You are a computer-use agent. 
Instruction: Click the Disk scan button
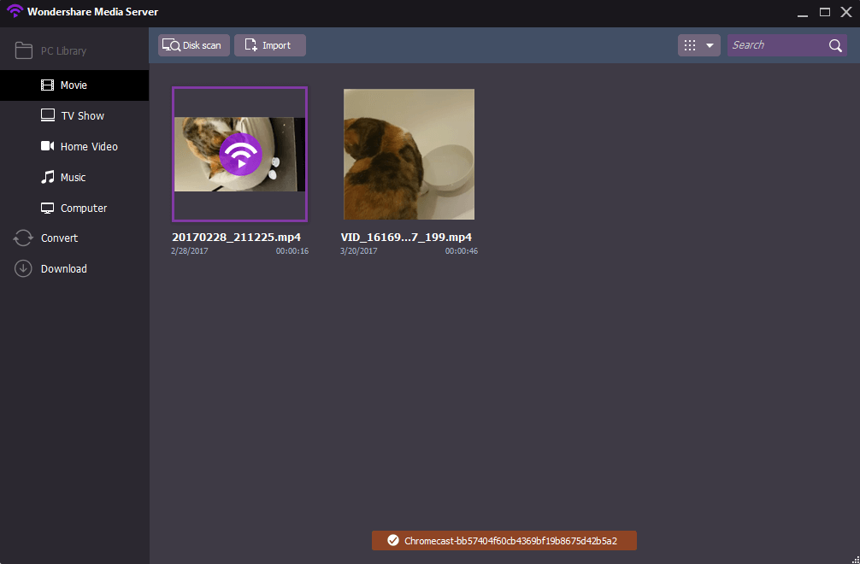pos(193,45)
